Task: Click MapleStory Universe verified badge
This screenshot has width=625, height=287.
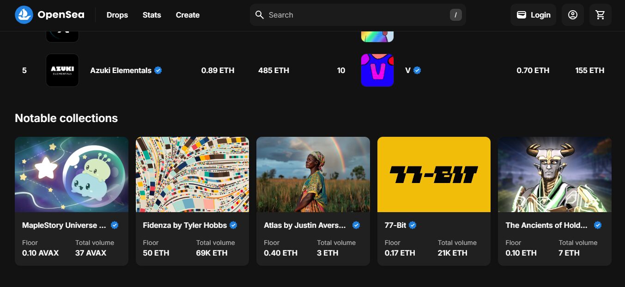Action: click(115, 225)
